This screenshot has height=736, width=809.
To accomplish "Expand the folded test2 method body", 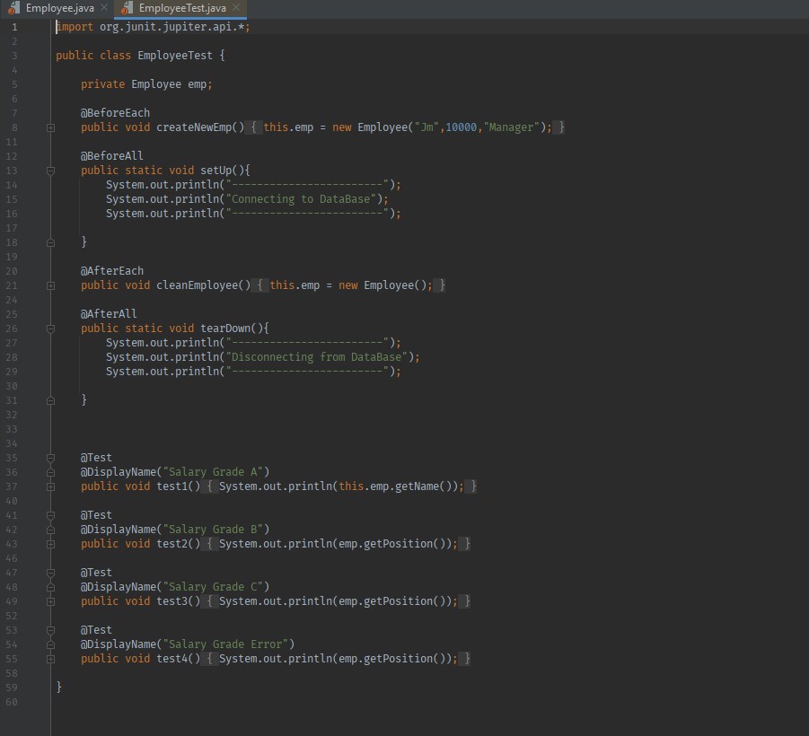I will [50, 544].
